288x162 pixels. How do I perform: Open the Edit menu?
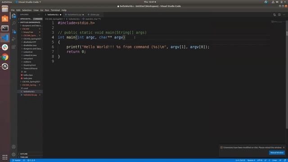click(x=18, y=10)
